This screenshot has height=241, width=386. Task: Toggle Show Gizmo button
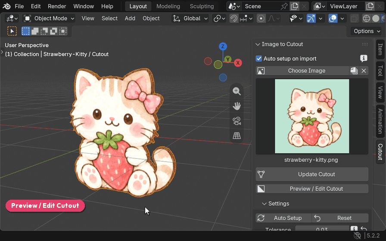tap(311, 19)
